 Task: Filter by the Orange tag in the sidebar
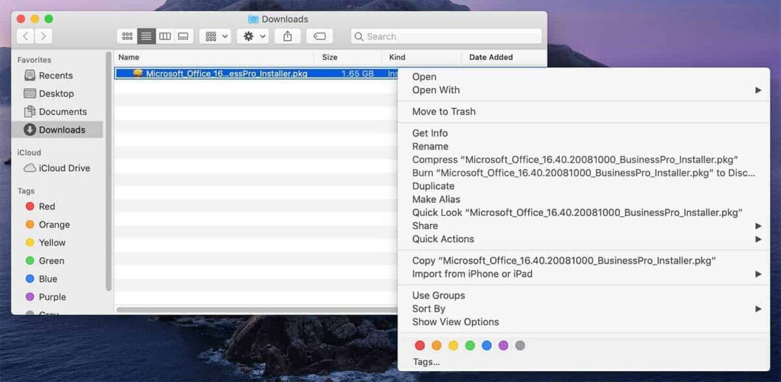coord(48,225)
